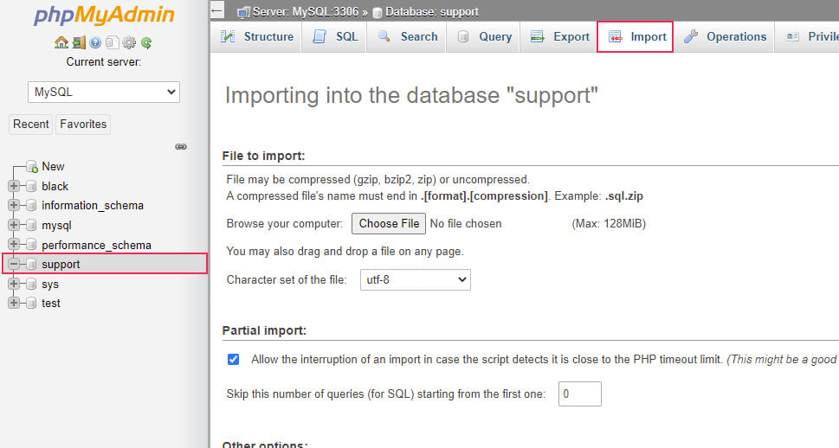
Task: Expand the sys database tree node
Action: click(x=14, y=284)
